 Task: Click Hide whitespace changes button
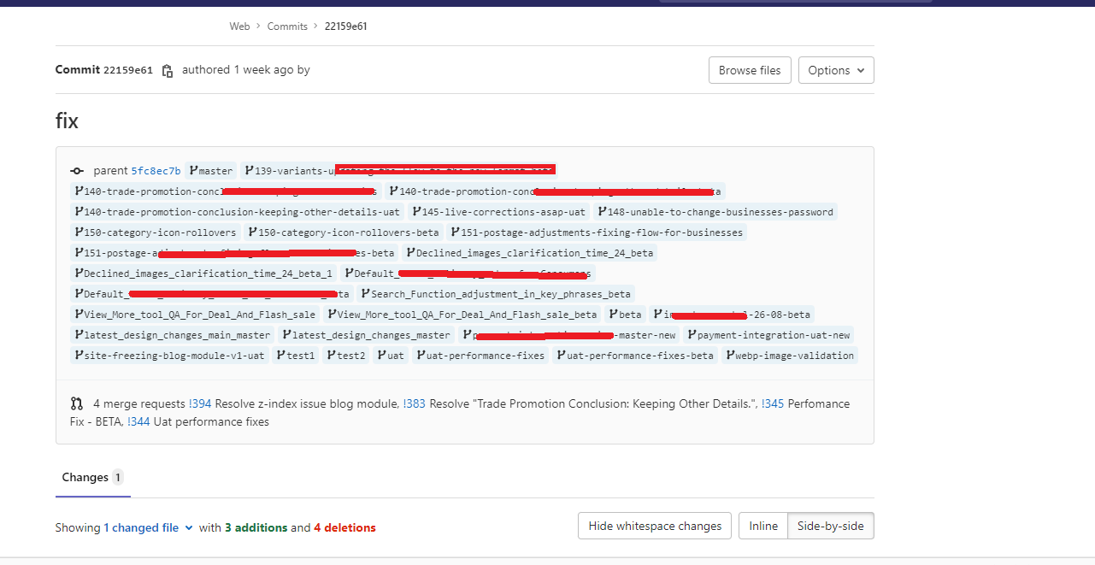coord(655,526)
